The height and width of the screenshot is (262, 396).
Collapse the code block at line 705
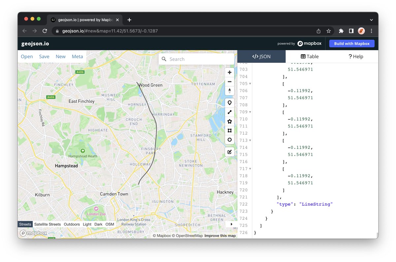point(250,84)
